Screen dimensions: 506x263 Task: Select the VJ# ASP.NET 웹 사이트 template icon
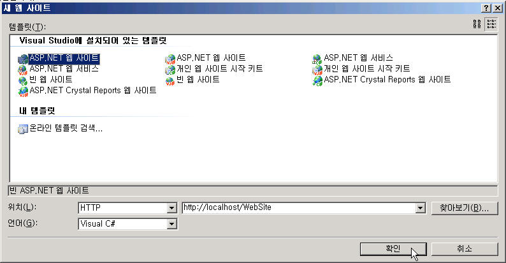170,59
